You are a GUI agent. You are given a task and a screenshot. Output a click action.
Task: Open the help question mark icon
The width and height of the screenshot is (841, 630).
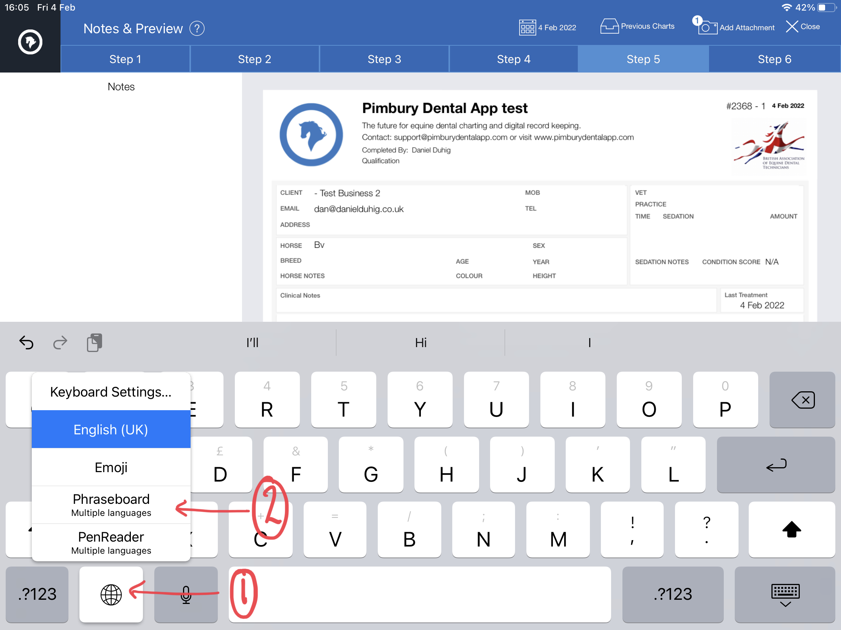click(x=197, y=28)
